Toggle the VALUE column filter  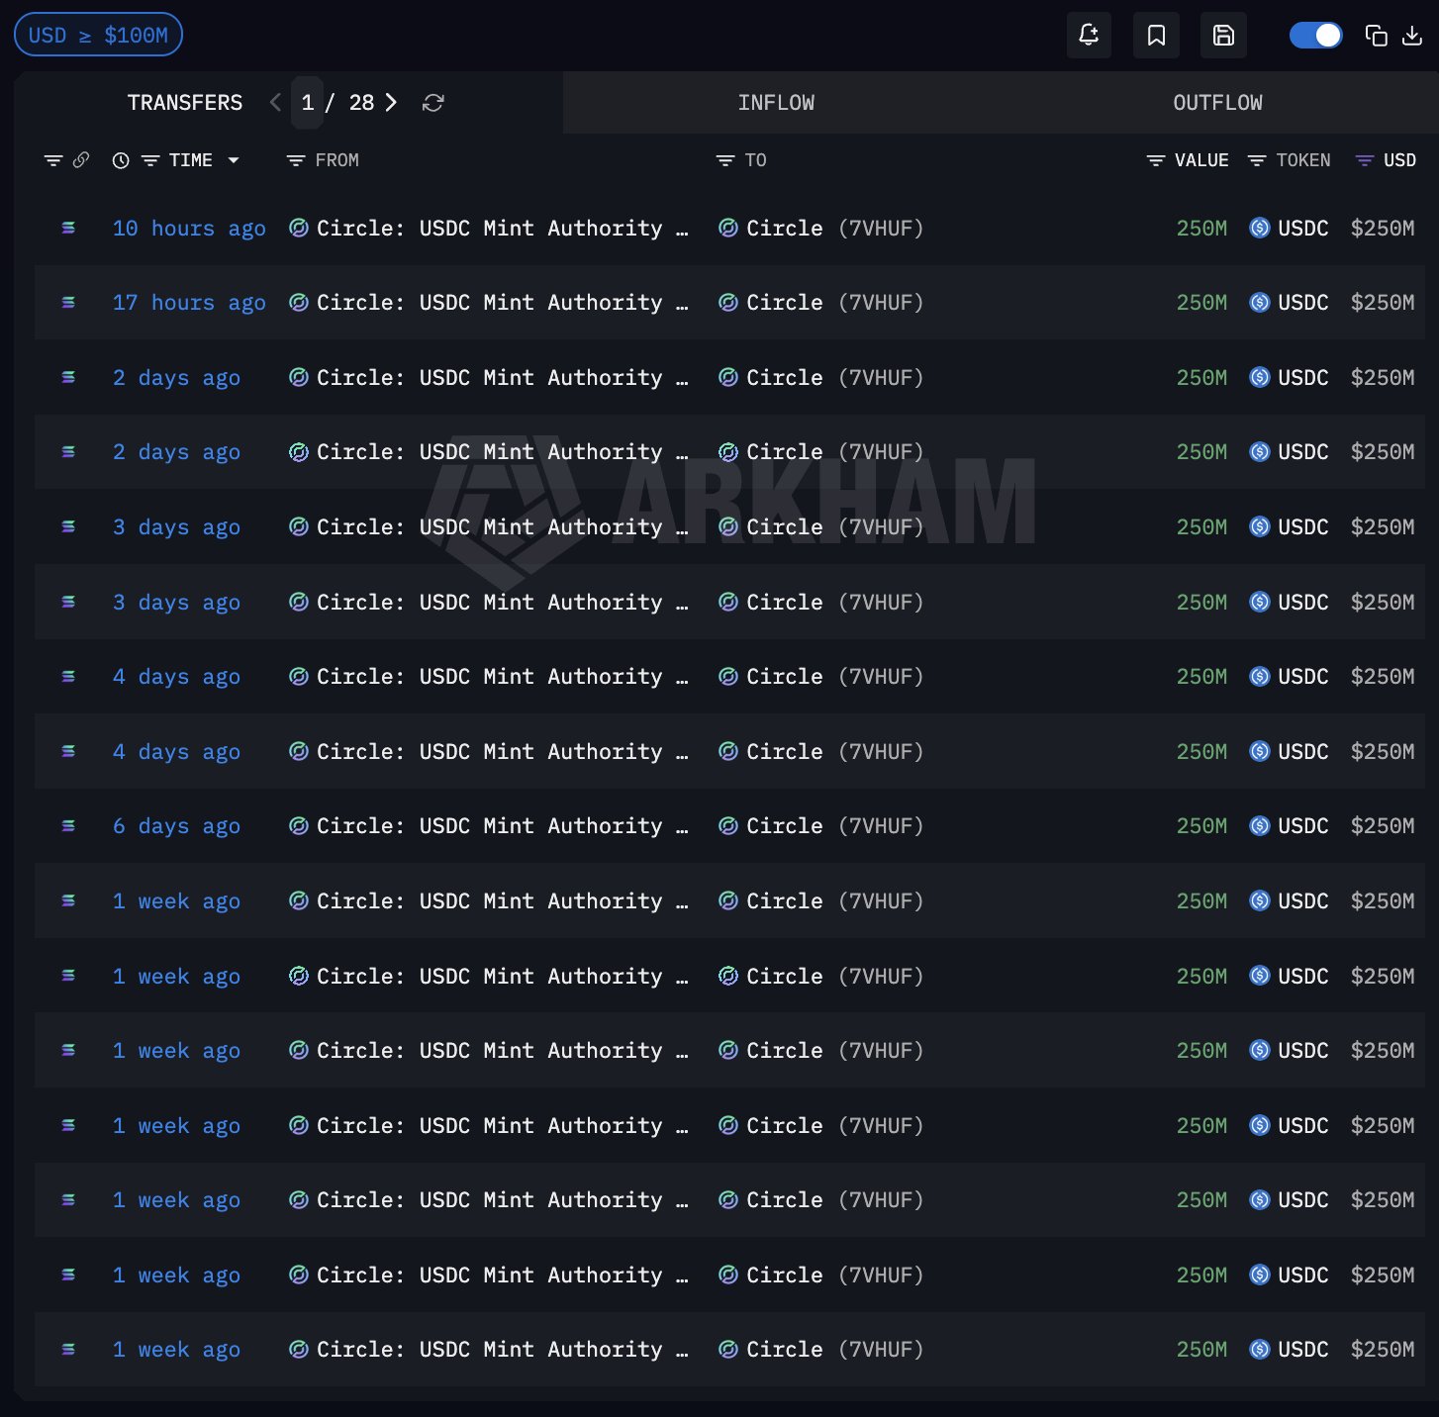(x=1155, y=159)
